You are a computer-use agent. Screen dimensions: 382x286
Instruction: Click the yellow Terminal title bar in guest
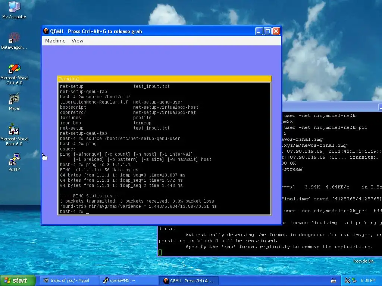click(x=165, y=79)
